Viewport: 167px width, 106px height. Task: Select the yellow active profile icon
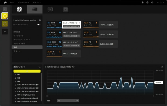coord(5,16)
